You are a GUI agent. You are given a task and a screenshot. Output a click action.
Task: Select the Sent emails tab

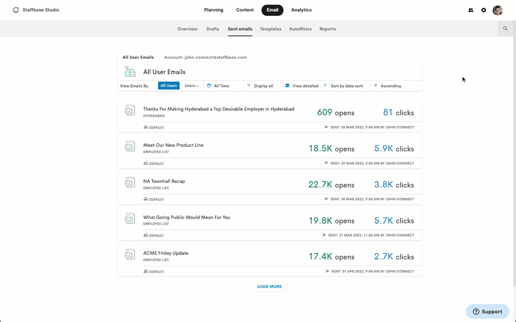(x=240, y=29)
